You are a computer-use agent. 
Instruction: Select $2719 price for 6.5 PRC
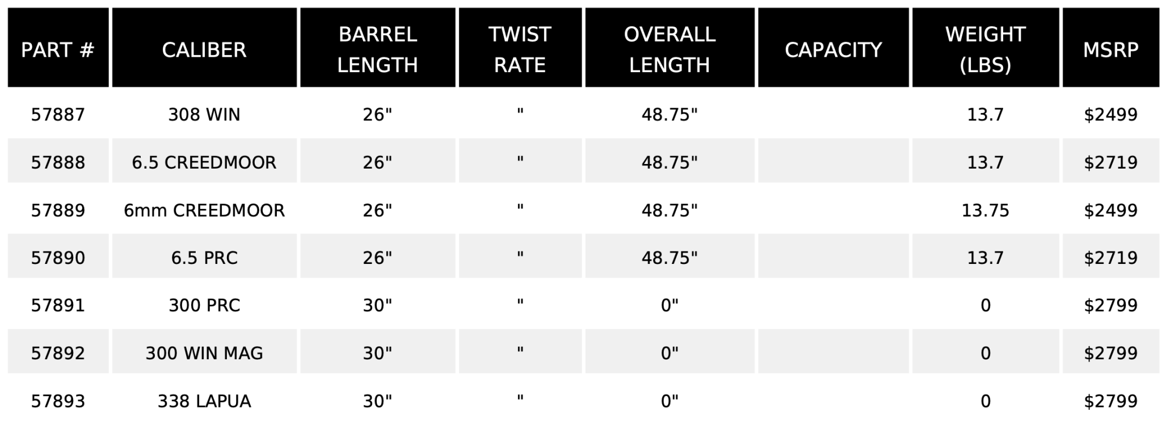tap(1111, 258)
